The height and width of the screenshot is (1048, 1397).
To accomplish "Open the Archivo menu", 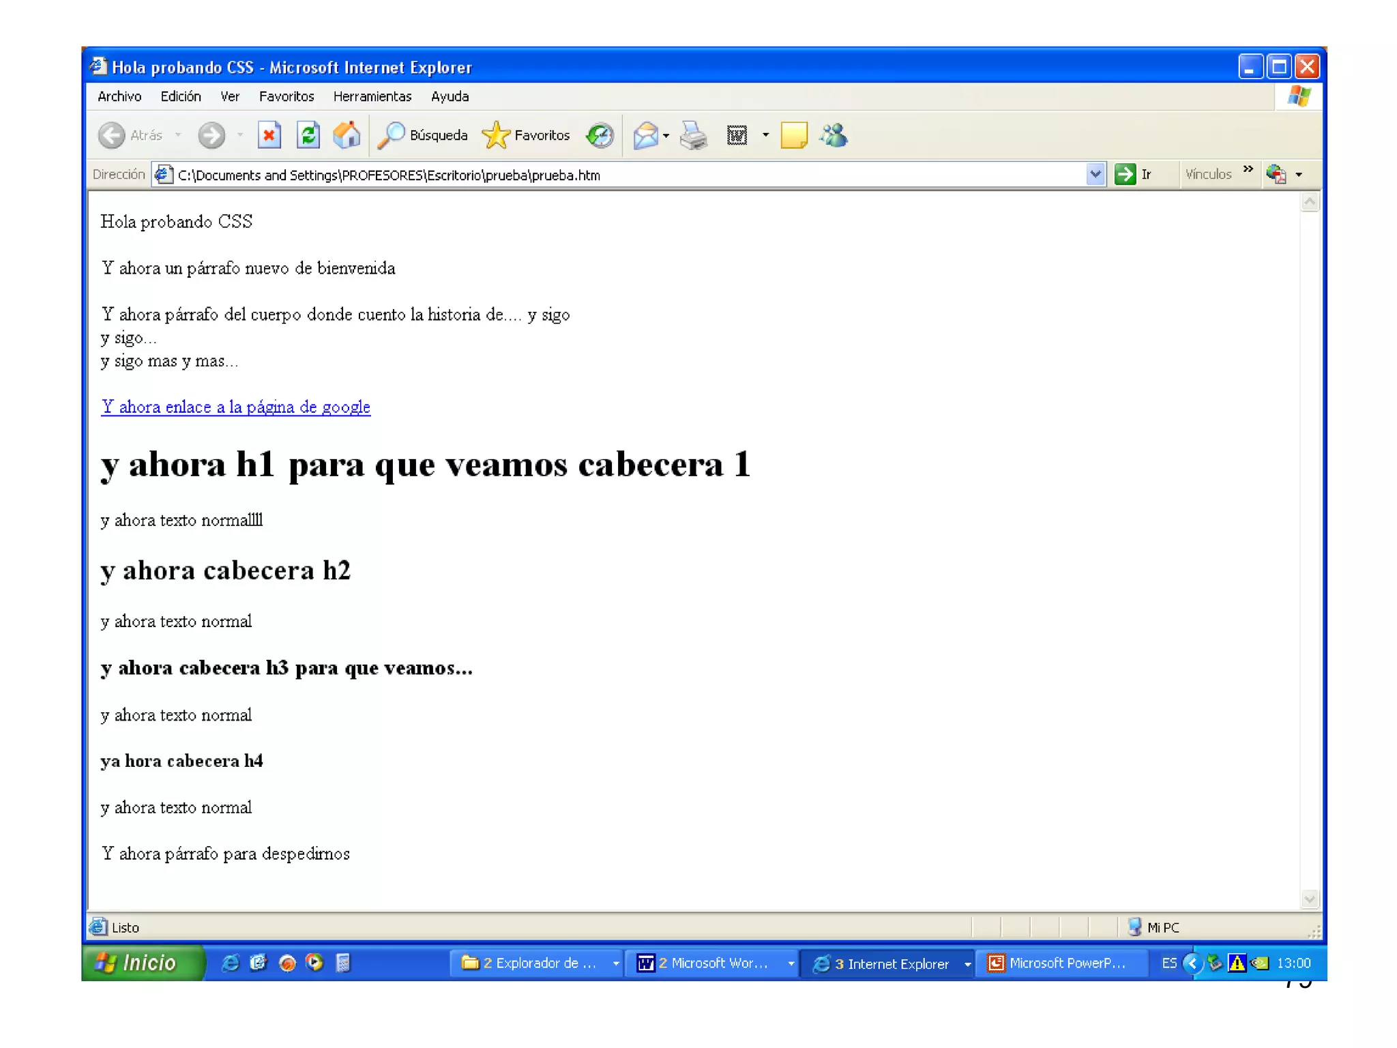I will [119, 96].
